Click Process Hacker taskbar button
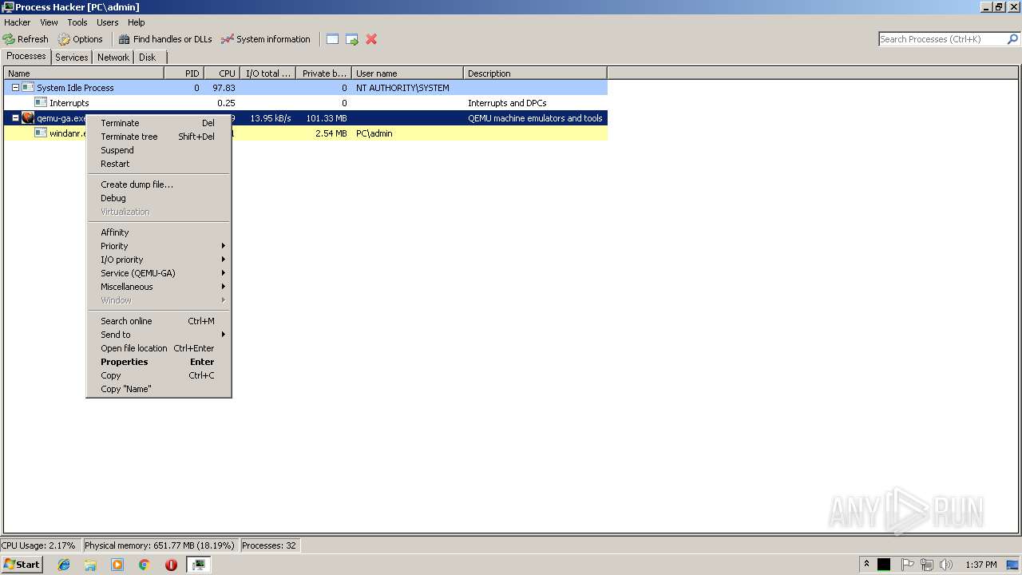Viewport: 1022px width, 575px height. click(x=198, y=565)
